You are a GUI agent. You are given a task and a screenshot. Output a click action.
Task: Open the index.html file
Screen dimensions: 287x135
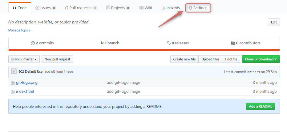[25, 91]
